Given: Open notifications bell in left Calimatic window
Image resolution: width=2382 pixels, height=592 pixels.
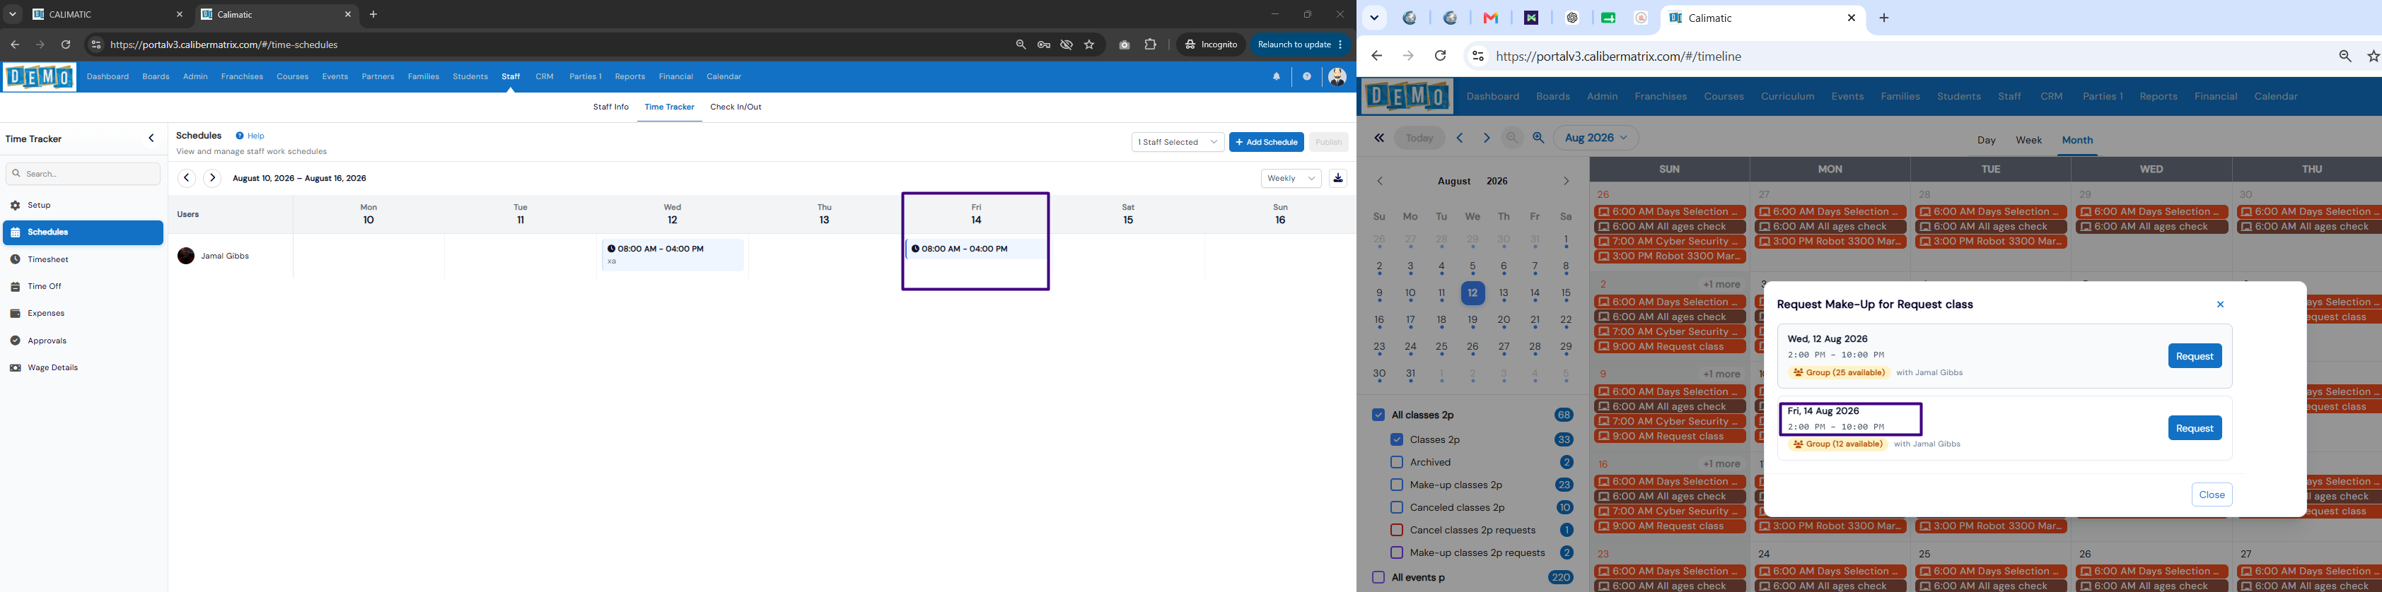Looking at the screenshot, I should pos(1276,77).
